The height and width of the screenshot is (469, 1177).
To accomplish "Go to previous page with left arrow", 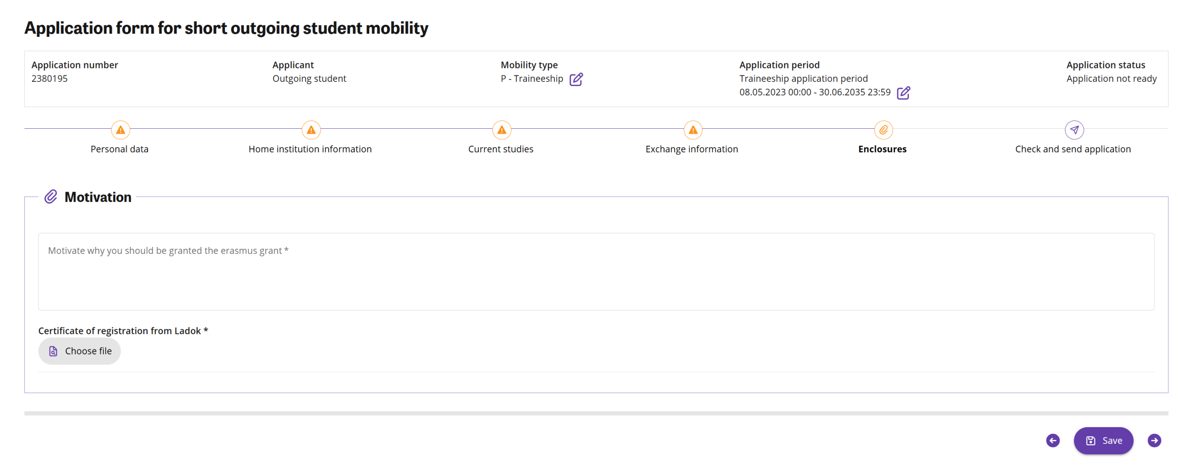I will 1052,440.
